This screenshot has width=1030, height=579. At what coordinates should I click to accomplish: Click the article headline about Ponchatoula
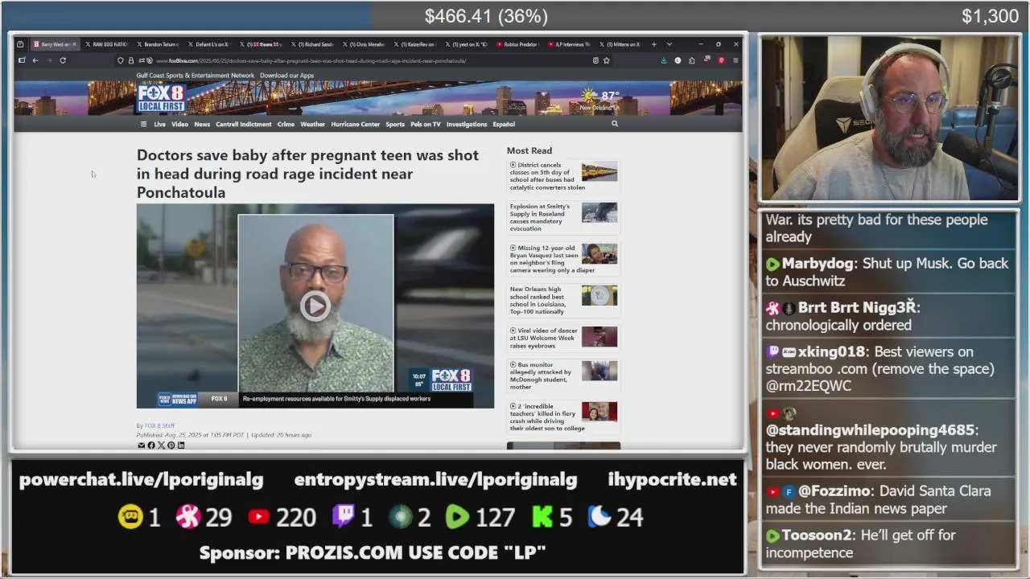[x=307, y=174]
